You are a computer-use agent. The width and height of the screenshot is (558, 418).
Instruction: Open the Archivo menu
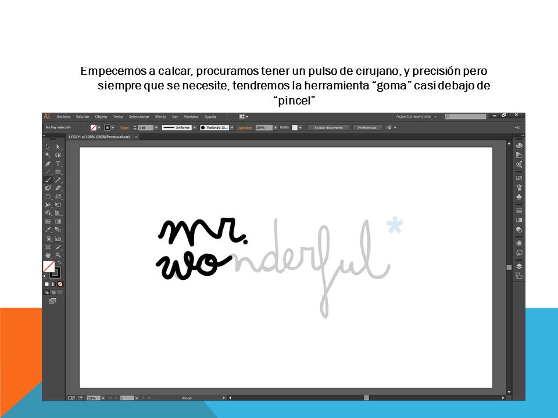pos(63,117)
